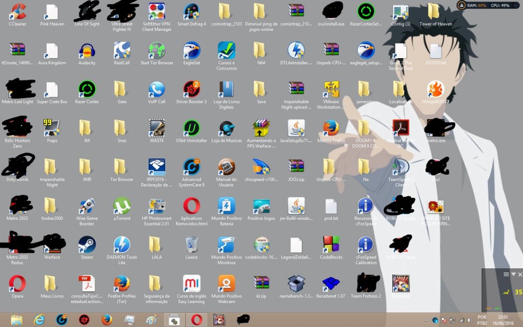This screenshot has width=523, height=327.
Task: Launch Audacity from the desktop
Action: tap(87, 51)
